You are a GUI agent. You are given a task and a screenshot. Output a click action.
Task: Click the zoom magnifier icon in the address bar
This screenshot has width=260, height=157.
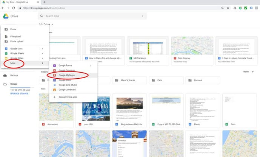point(222,8)
